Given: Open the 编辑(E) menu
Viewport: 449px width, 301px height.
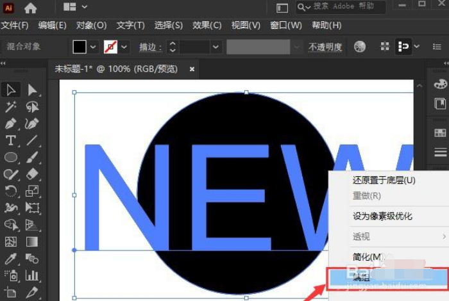Looking at the screenshot, I should point(53,26).
